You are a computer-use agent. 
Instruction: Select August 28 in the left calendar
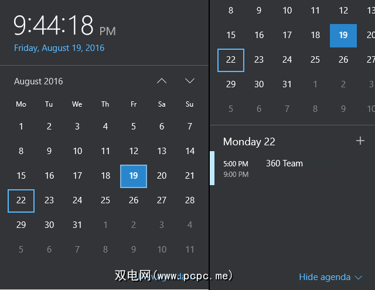(x=190, y=200)
